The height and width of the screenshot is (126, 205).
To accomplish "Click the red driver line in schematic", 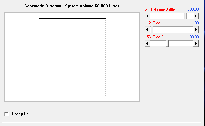I will (104, 57).
